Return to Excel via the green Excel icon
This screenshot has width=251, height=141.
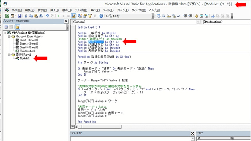pyautogui.click(x=7, y=16)
